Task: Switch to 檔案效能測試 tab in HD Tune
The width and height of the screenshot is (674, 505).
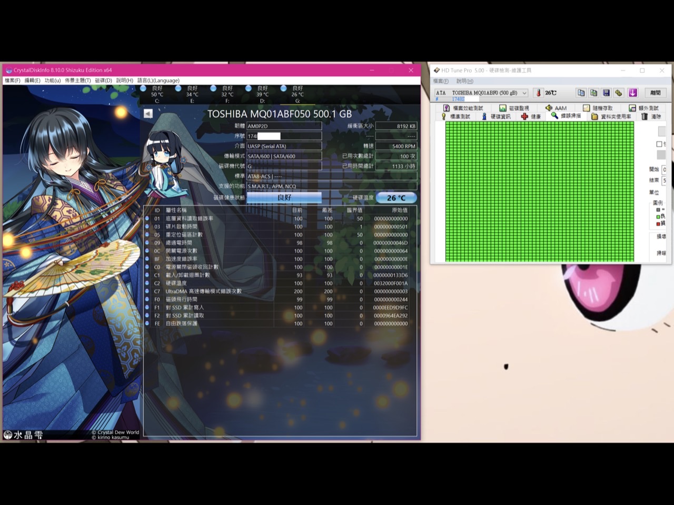Action: [x=463, y=108]
